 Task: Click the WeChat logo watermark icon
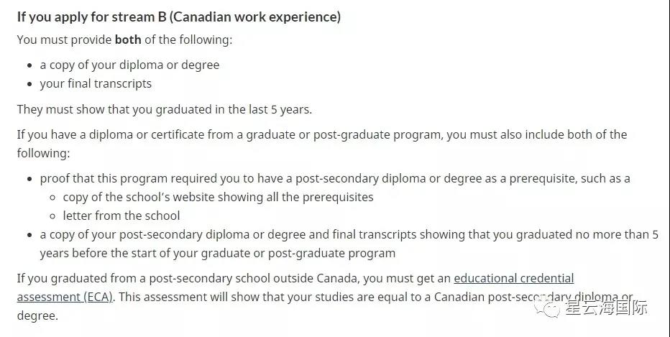pyautogui.click(x=546, y=308)
